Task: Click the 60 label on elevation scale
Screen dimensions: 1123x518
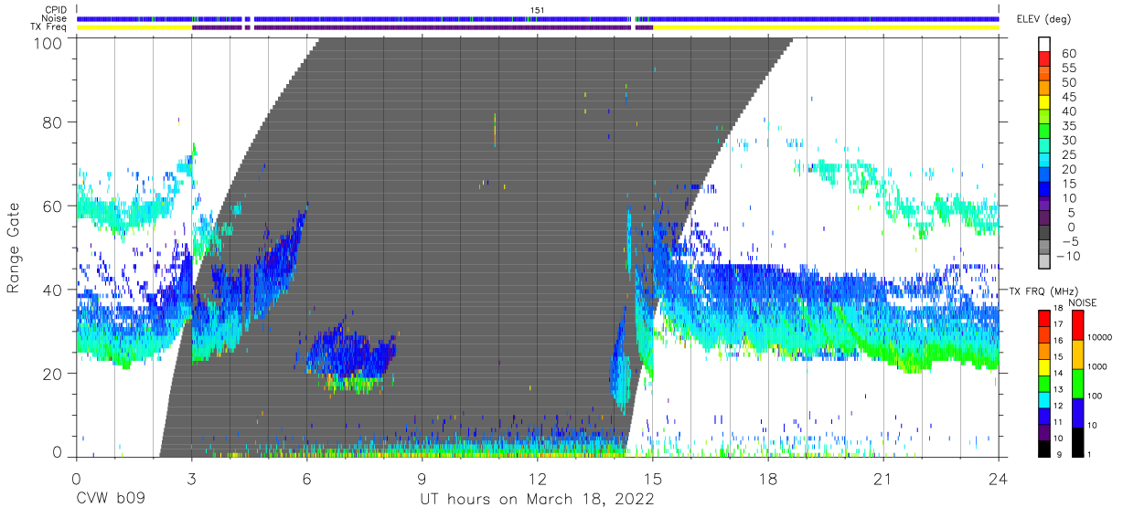Action: (1069, 54)
